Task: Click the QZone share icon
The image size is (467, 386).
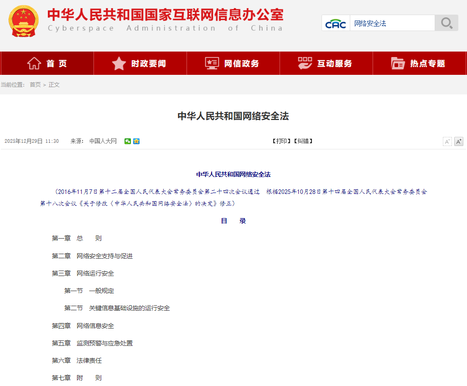Action: [136, 141]
